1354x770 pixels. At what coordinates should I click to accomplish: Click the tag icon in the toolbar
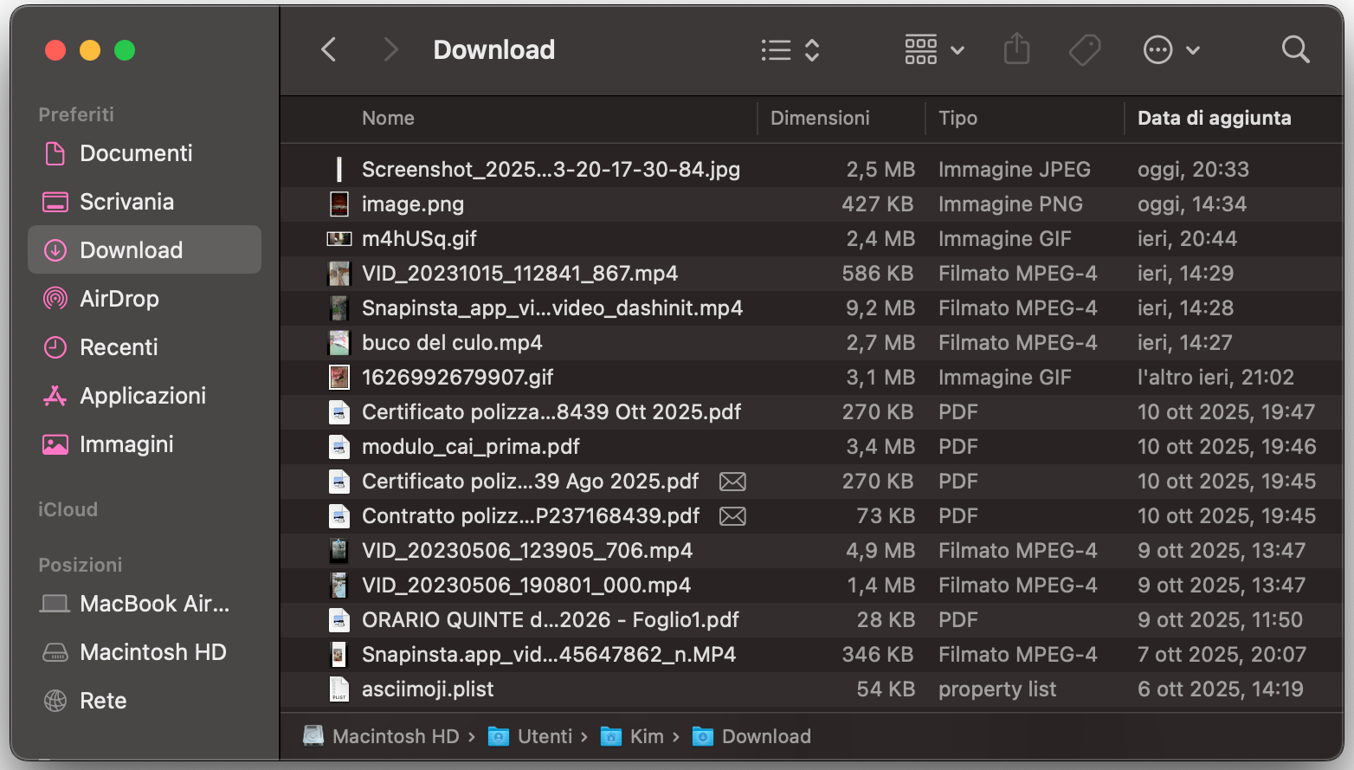tap(1085, 49)
